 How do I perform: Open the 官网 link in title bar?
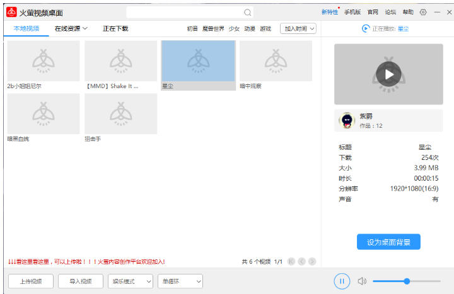pos(373,12)
